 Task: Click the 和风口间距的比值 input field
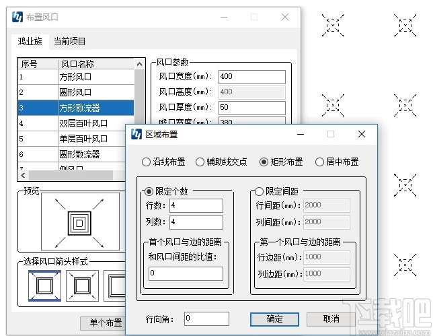[186, 273]
